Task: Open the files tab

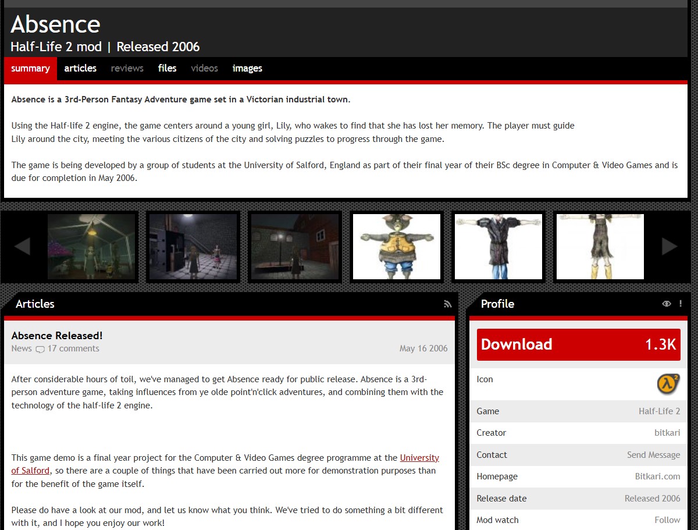Action: [x=167, y=68]
